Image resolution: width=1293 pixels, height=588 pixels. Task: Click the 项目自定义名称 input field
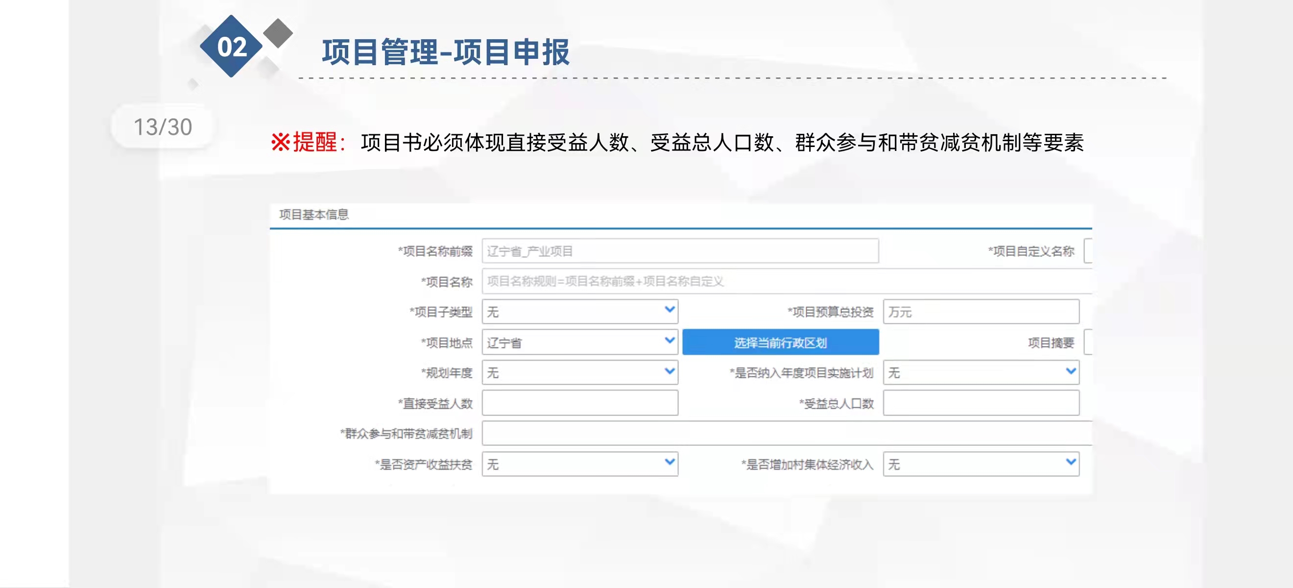1088,251
